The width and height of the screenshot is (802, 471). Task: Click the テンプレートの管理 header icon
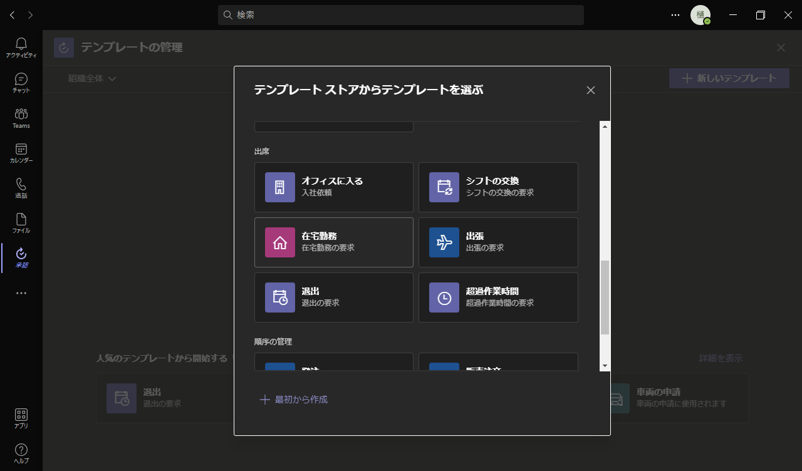pyautogui.click(x=64, y=48)
